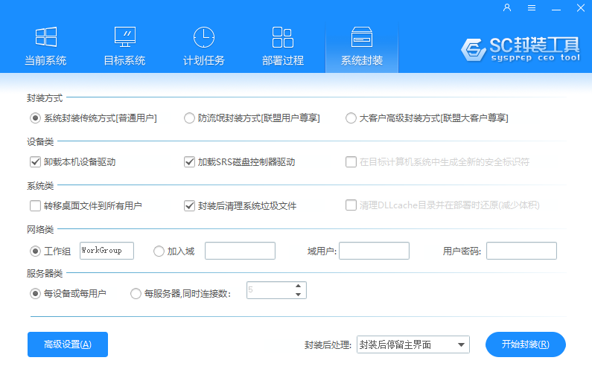This screenshot has height=372, width=592.
Task: Click the 计划任务 clock icon
Action: coord(203,37)
